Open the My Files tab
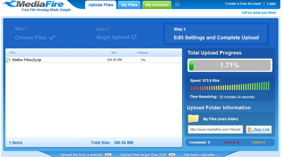The width and height of the screenshot is (282, 157). (x=129, y=5)
